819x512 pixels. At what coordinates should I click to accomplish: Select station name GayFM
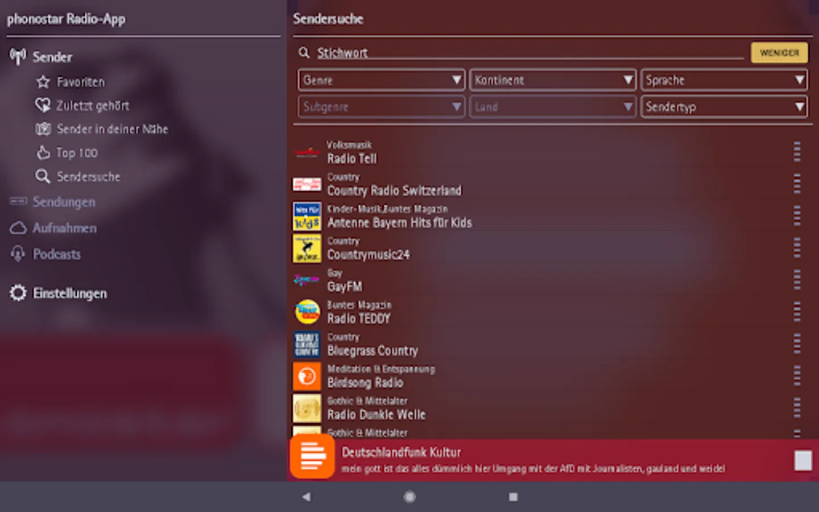point(344,287)
